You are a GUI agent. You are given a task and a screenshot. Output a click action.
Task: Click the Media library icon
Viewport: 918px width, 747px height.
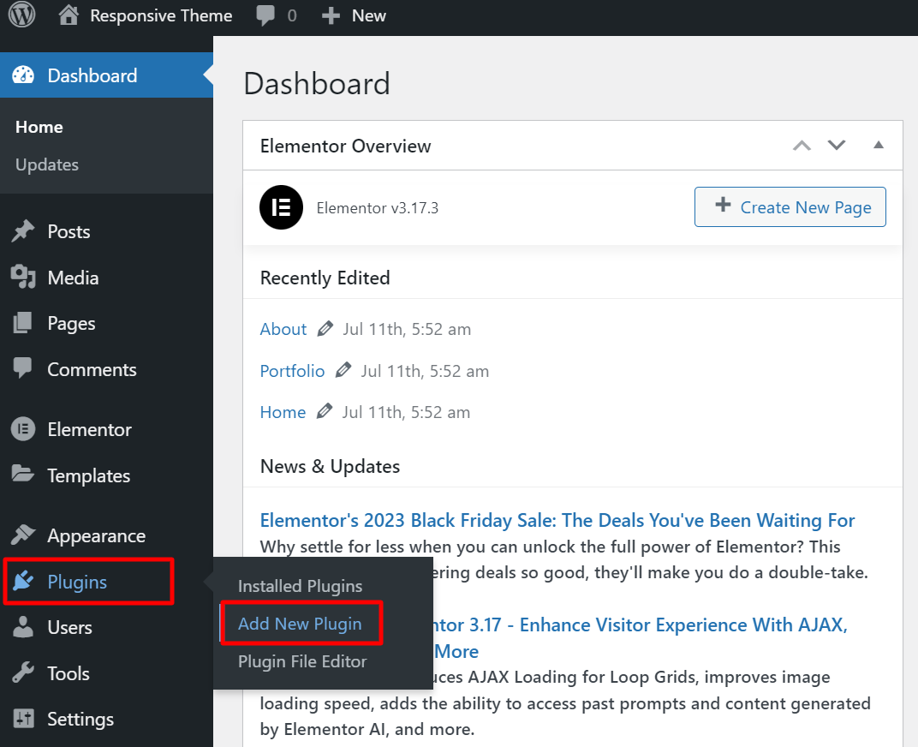(23, 277)
